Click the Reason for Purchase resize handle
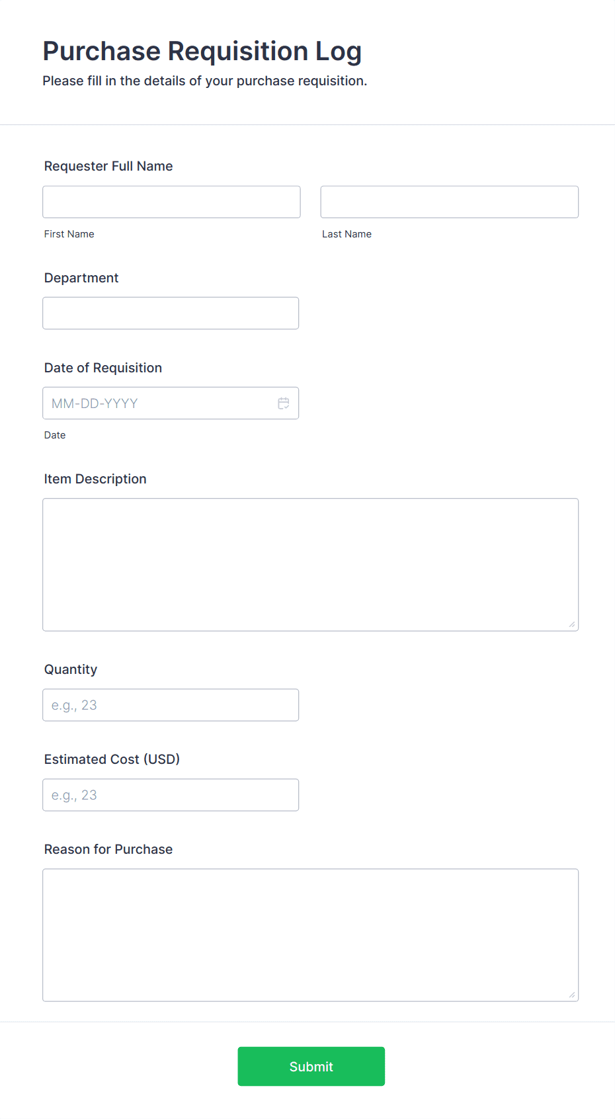 571,994
